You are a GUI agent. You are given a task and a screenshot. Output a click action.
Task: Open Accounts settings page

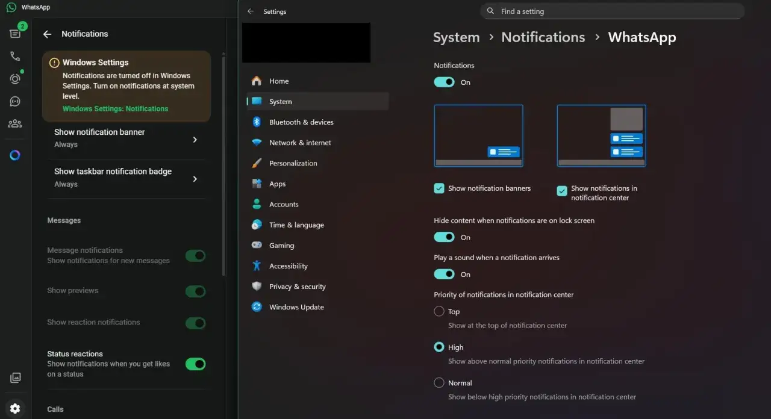[x=317, y=204]
